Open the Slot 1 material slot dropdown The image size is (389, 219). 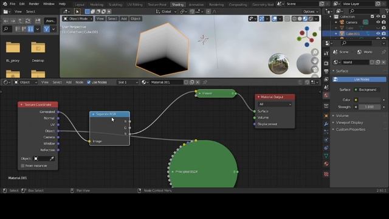128,82
